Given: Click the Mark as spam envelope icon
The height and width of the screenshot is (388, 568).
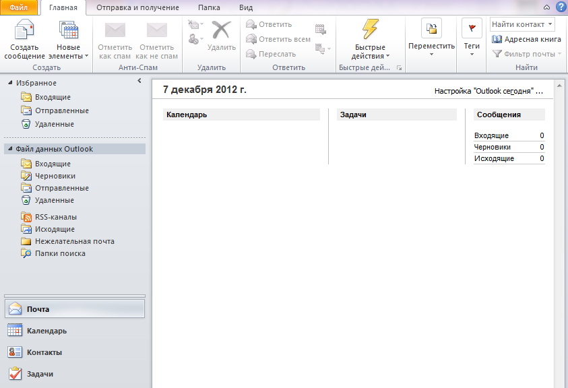Looking at the screenshot, I should click(115, 30).
